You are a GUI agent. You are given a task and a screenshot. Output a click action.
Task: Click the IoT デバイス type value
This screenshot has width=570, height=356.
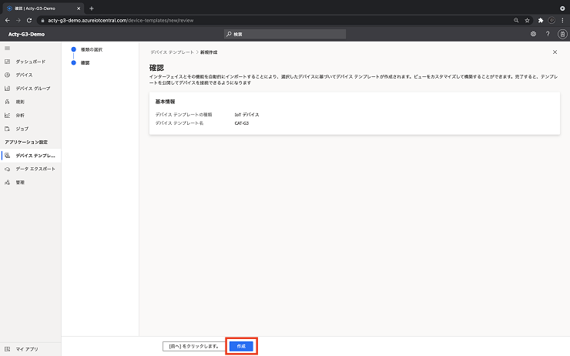(x=246, y=115)
